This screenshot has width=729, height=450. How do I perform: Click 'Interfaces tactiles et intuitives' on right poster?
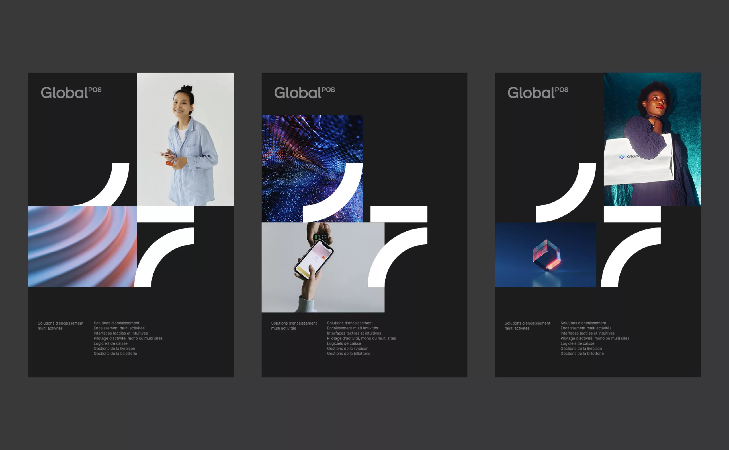coord(587,333)
